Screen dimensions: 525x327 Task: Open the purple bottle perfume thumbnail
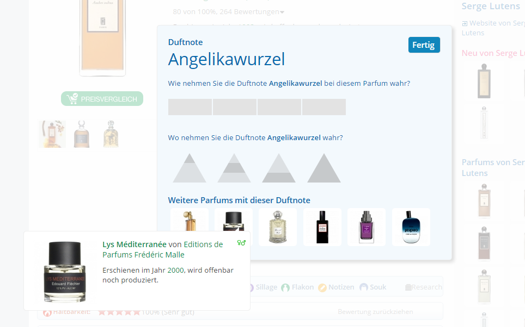coord(367,227)
